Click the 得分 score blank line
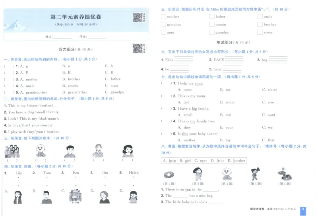 [x=97, y=37]
